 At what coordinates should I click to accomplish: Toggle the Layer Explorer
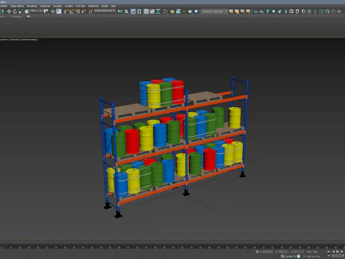pyautogui.click(x=139, y=12)
